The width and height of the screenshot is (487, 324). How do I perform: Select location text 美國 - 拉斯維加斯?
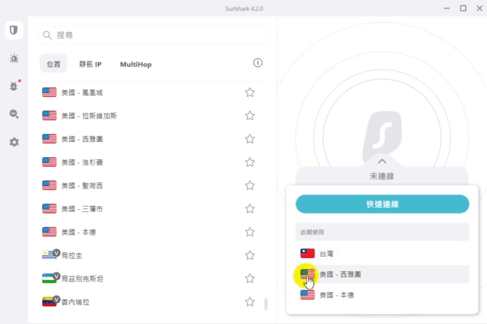(89, 115)
